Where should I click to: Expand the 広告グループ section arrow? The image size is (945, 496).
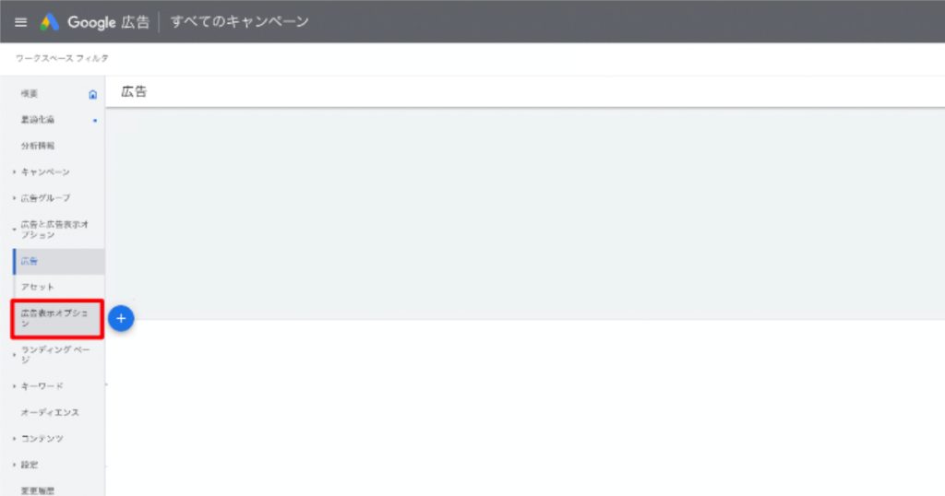click(x=14, y=198)
